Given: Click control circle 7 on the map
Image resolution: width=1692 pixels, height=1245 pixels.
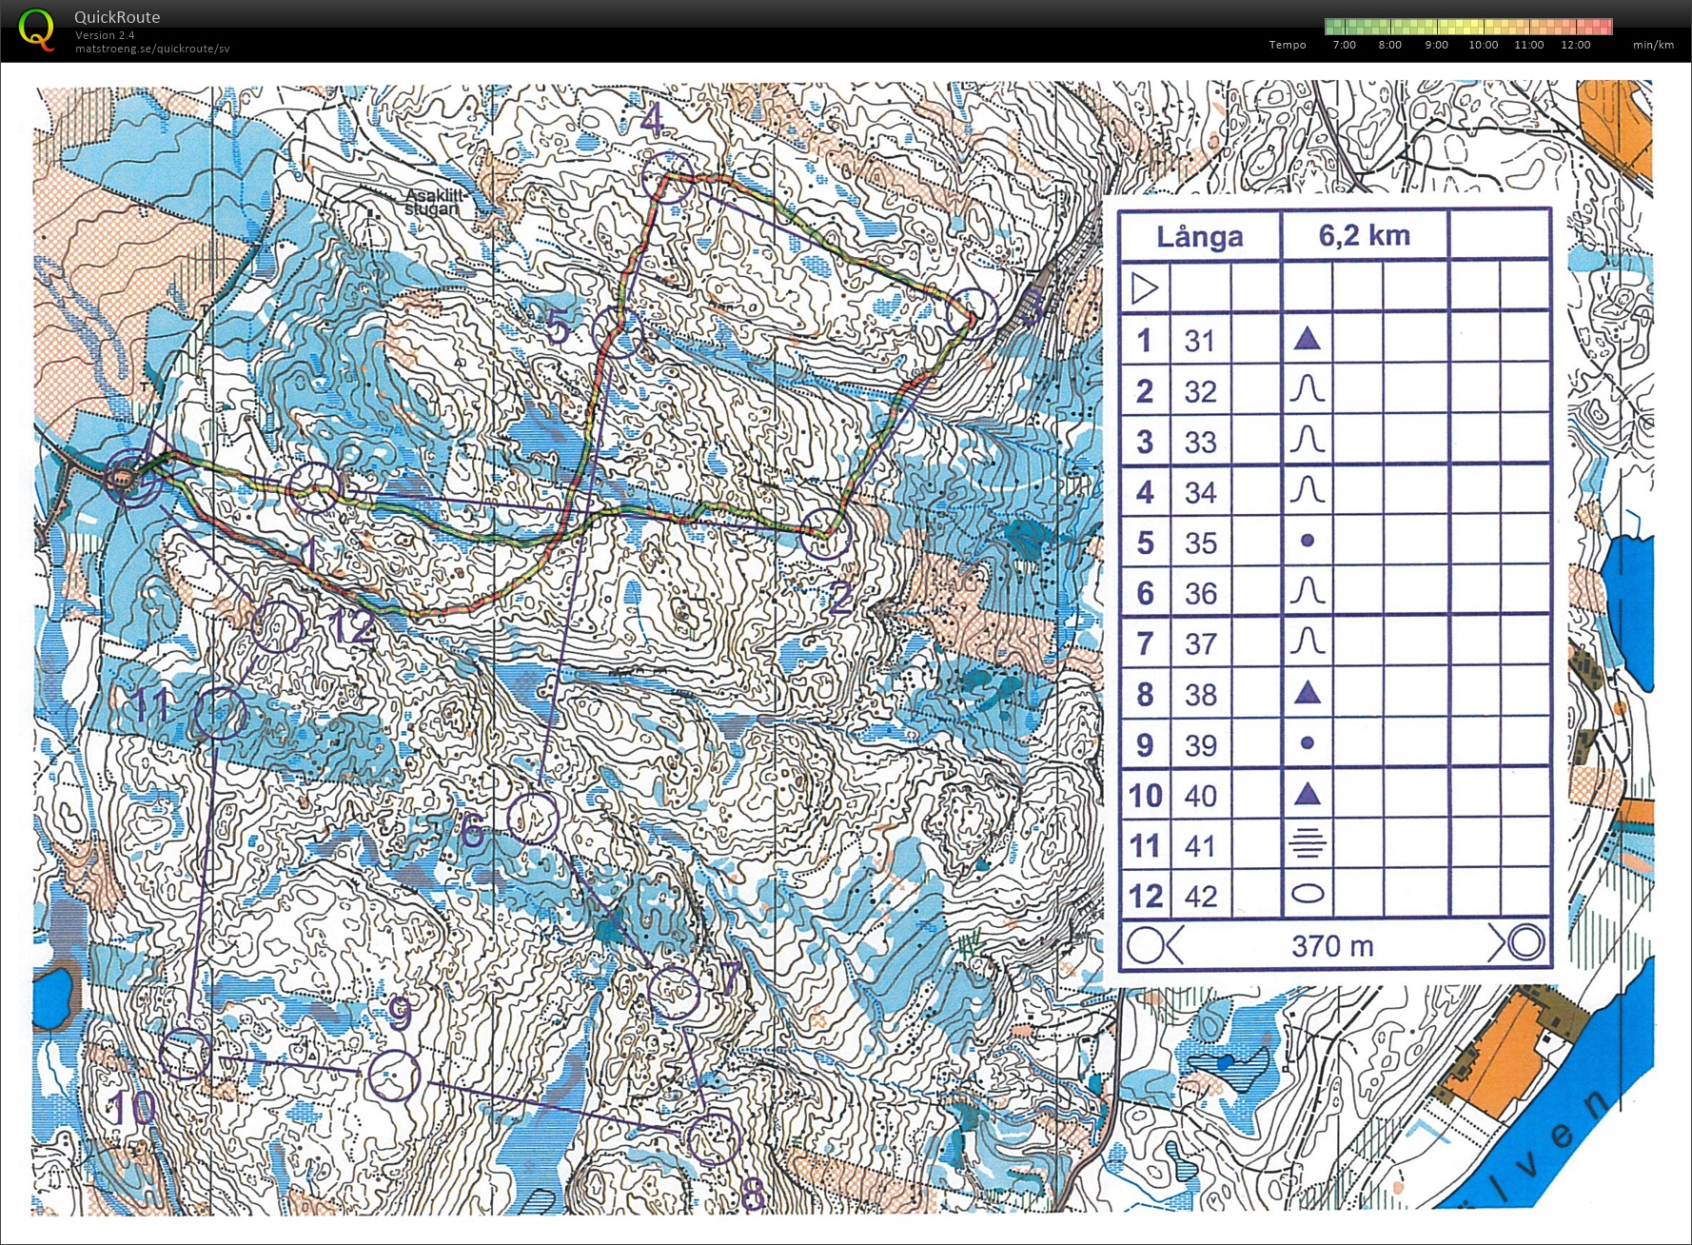Looking at the screenshot, I should [675, 993].
